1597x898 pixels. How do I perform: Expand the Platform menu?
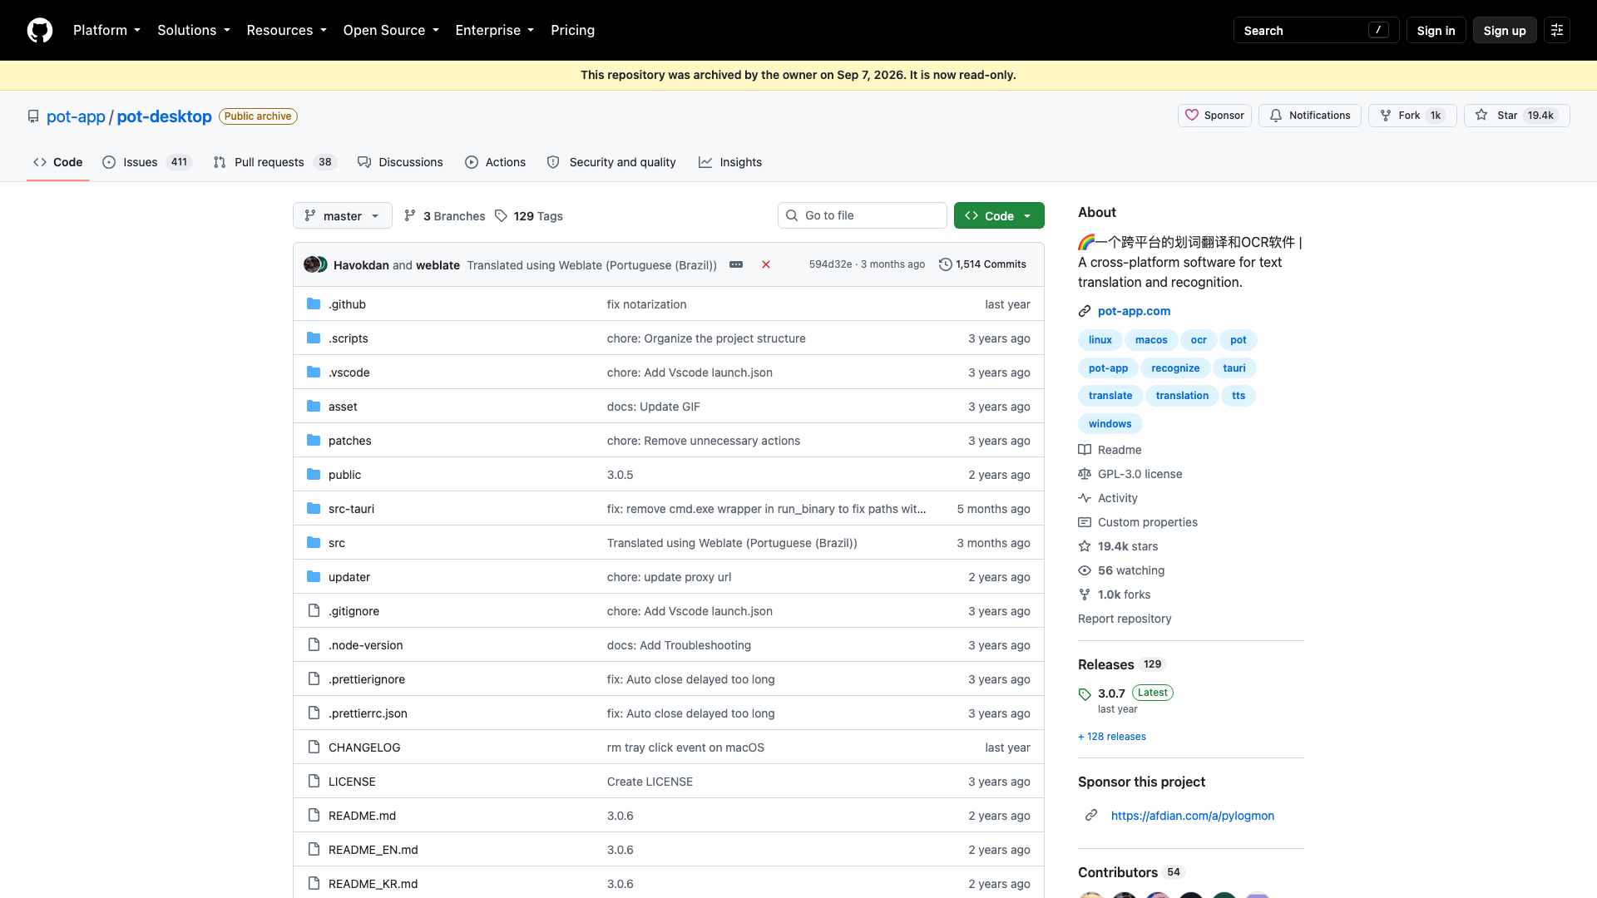[106, 30]
